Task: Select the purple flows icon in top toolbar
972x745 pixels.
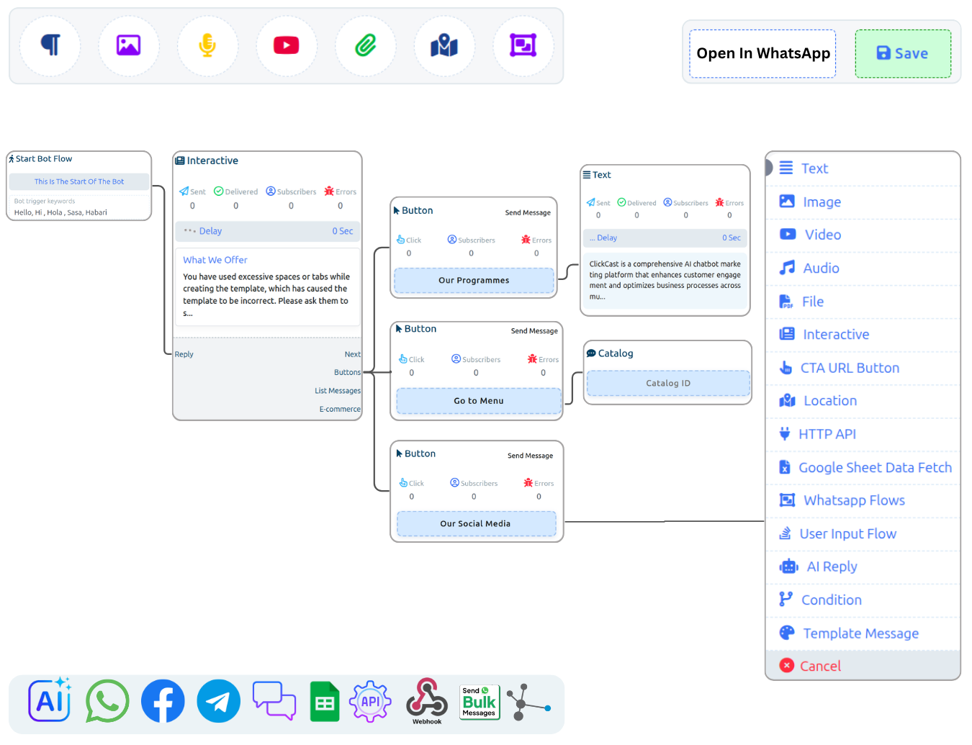Action: [x=523, y=45]
